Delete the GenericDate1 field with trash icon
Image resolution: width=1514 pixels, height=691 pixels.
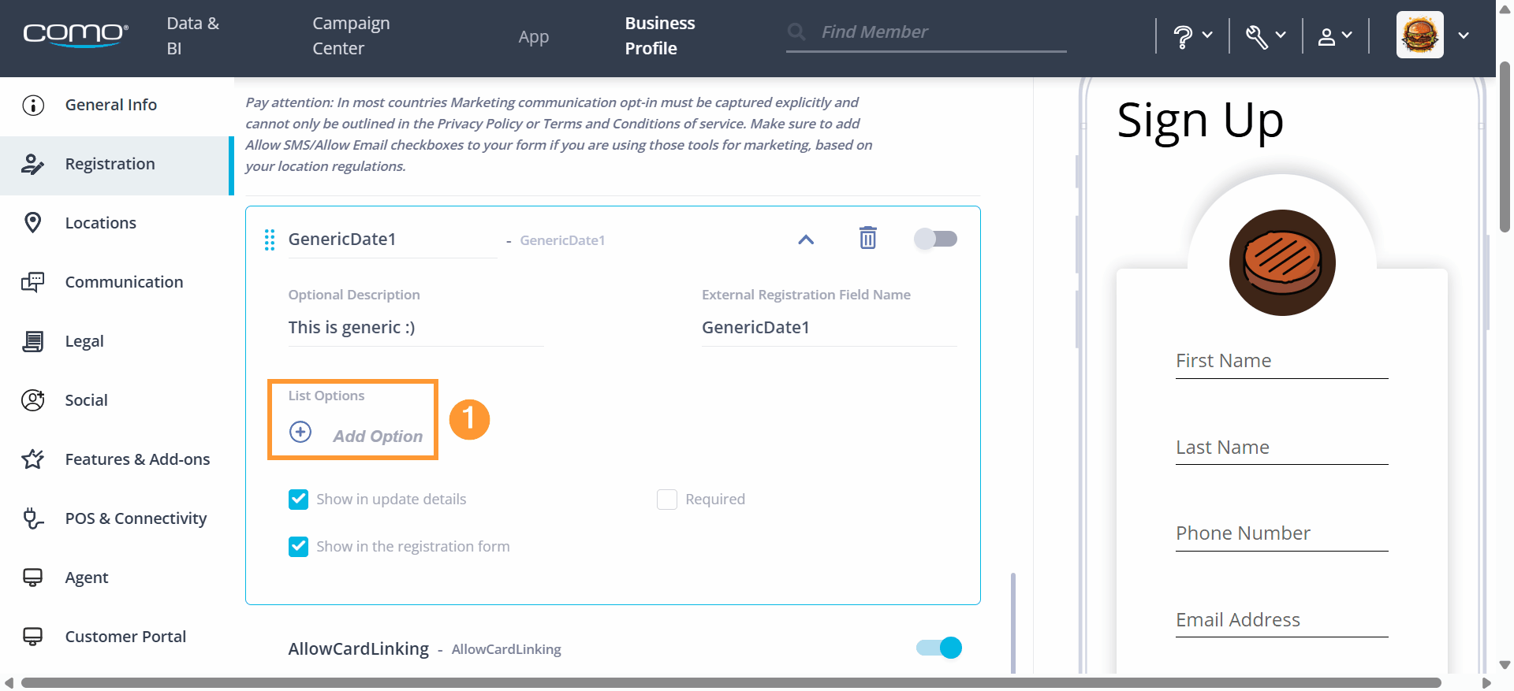point(868,238)
